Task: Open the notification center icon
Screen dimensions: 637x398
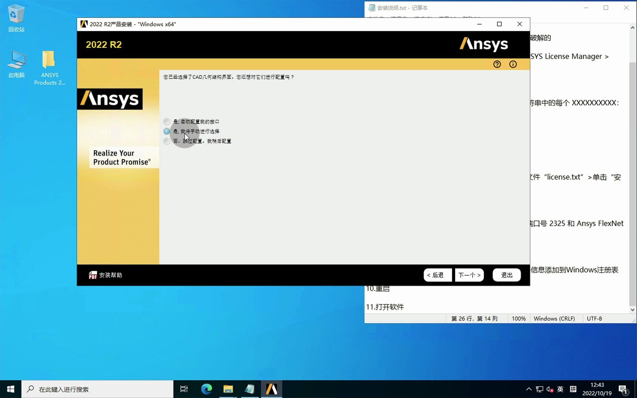Action: [x=623, y=390]
